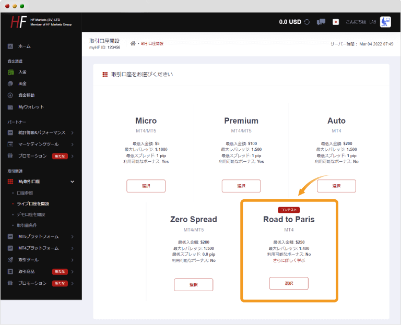The height and width of the screenshot is (325, 401).
Task: Open the user profile avatar
Action: 385,22
